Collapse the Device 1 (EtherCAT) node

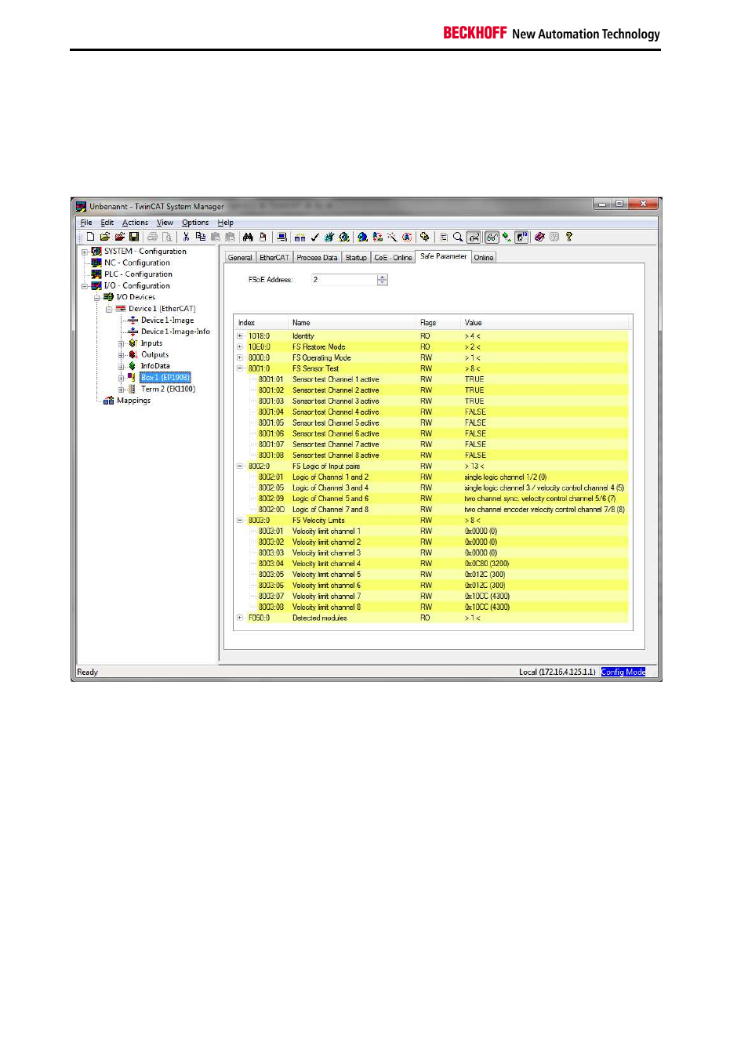click(x=109, y=309)
